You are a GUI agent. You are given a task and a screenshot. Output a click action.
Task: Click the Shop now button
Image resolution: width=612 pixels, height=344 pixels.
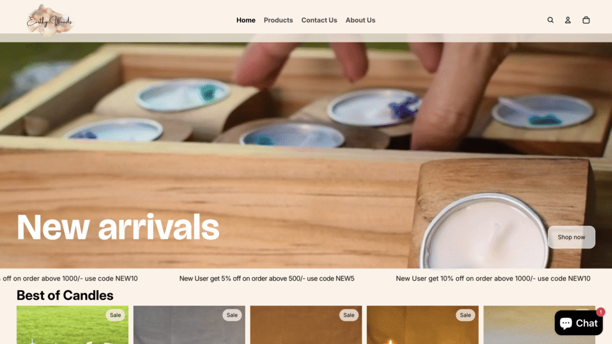click(571, 237)
